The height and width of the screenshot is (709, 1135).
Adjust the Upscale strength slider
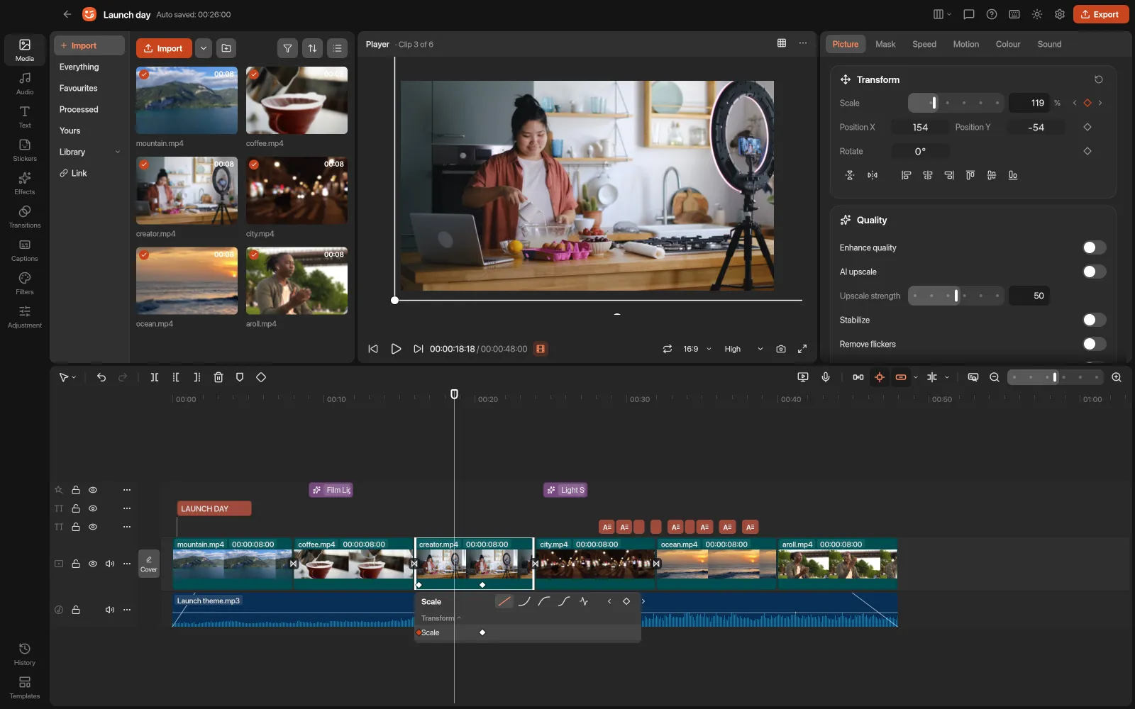tap(956, 296)
